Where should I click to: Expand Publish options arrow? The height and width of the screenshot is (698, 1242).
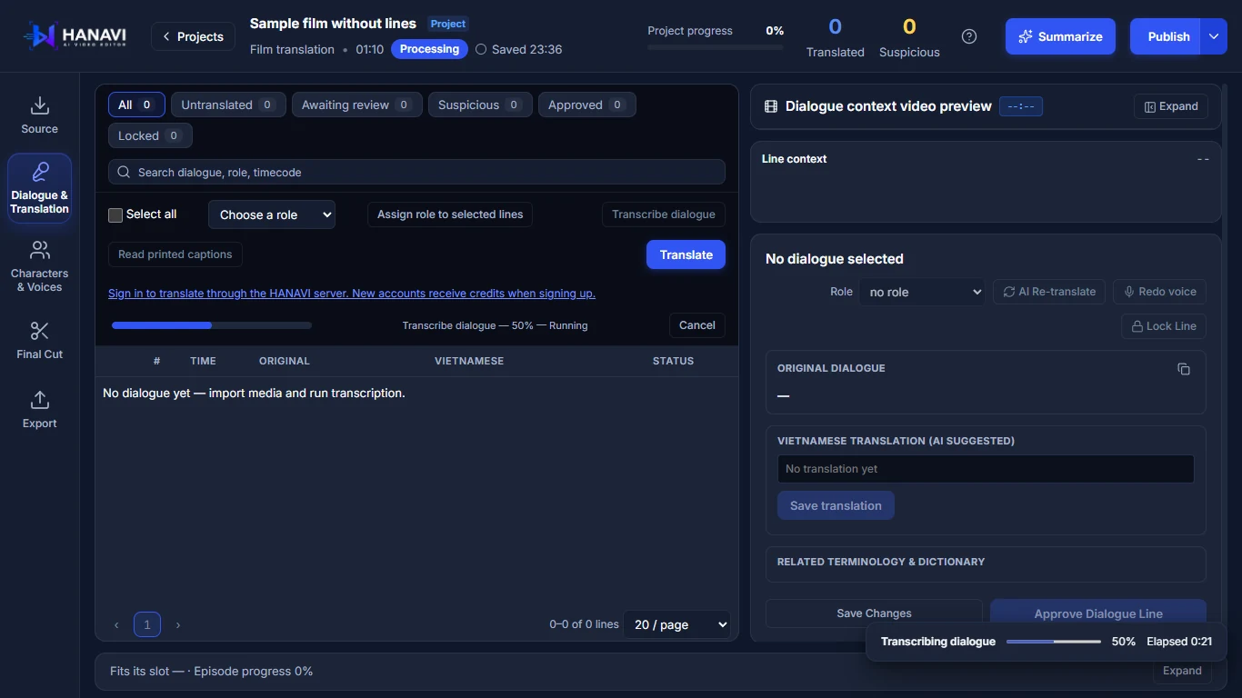coord(1214,36)
